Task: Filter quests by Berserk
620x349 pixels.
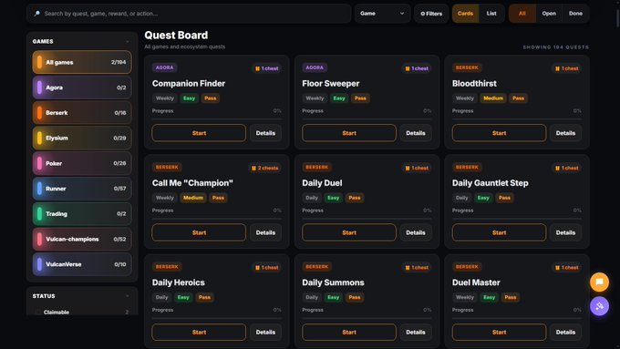Action: tap(82, 113)
